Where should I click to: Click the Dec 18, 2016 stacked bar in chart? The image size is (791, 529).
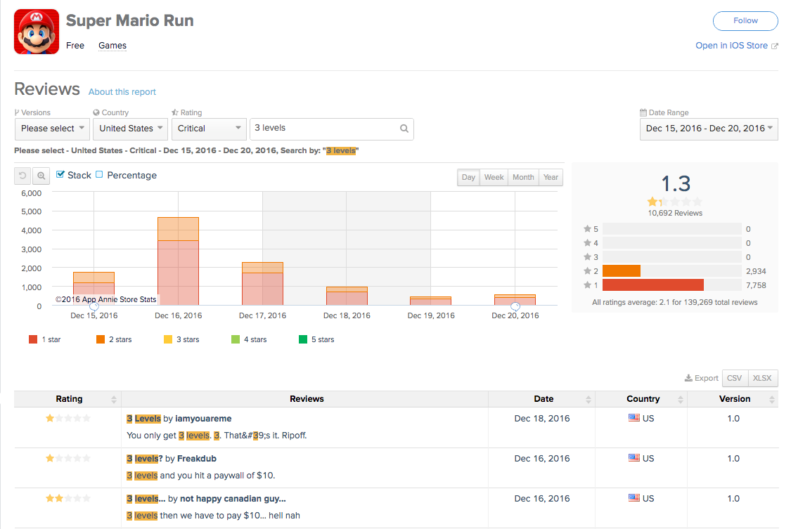[347, 296]
